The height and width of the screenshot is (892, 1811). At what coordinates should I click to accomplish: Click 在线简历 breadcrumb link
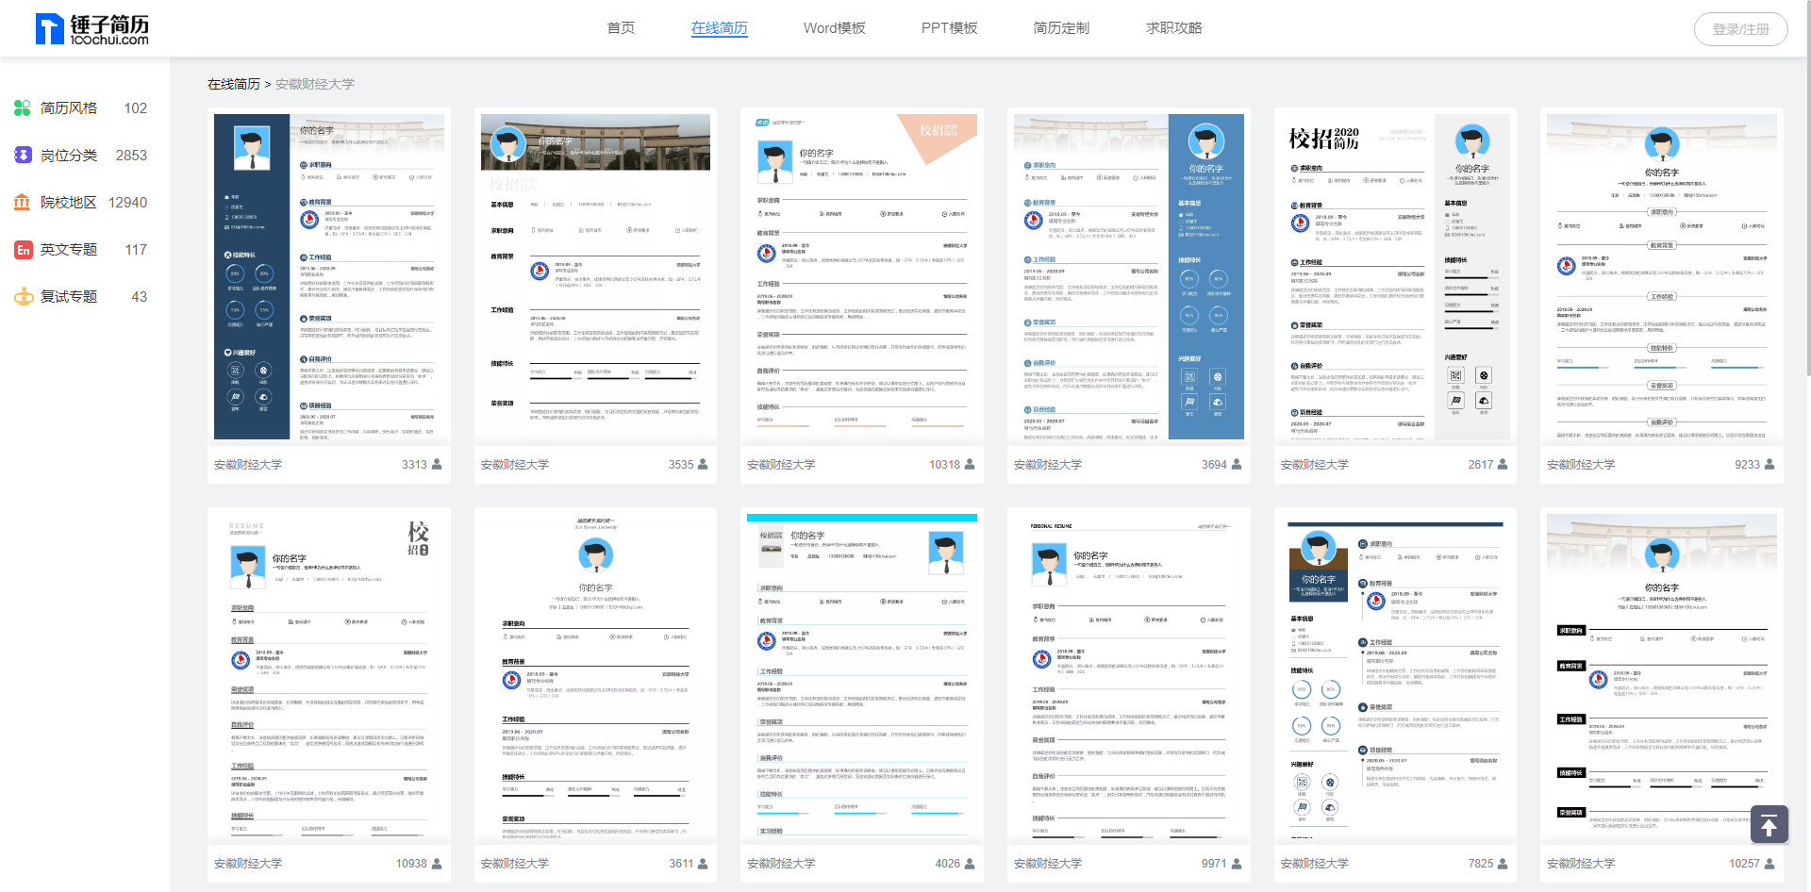point(233,84)
